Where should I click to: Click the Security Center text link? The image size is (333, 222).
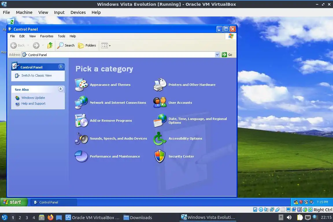pyautogui.click(x=181, y=156)
